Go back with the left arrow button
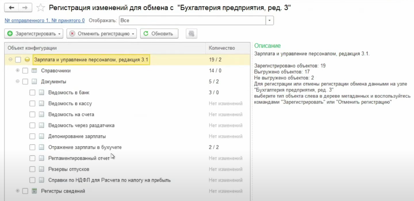The height and width of the screenshot is (201, 414). (x=11, y=8)
